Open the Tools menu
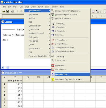Image resolution: width=106 pixels, height=108 pixels. pos(47,7)
